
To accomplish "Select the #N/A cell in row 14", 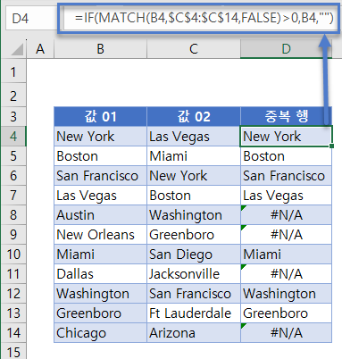I will coord(286,333).
